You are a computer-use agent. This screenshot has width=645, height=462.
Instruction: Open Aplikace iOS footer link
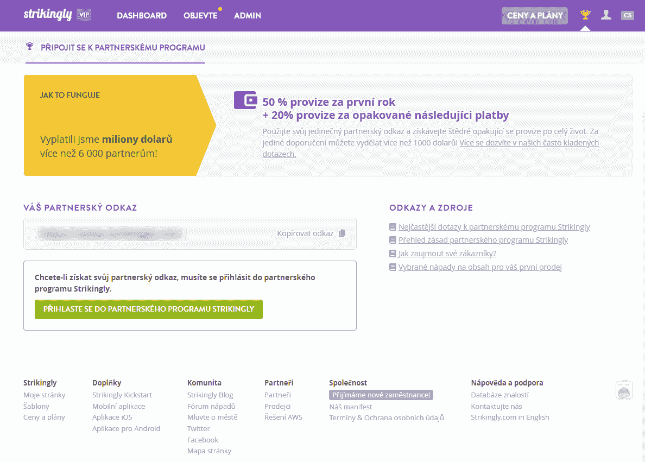[112, 417]
